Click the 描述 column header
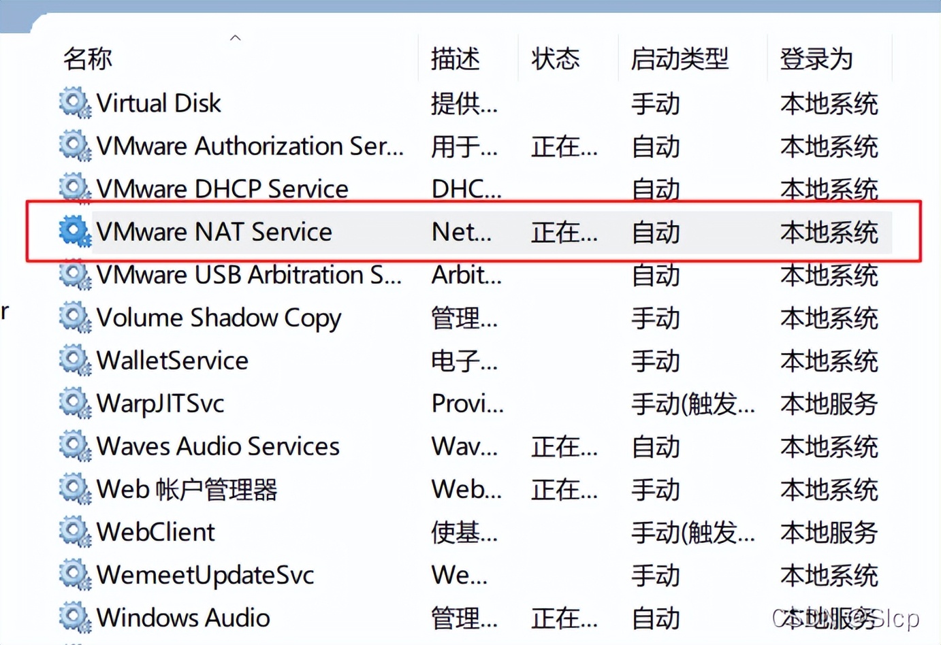This screenshot has width=941, height=645. point(455,59)
